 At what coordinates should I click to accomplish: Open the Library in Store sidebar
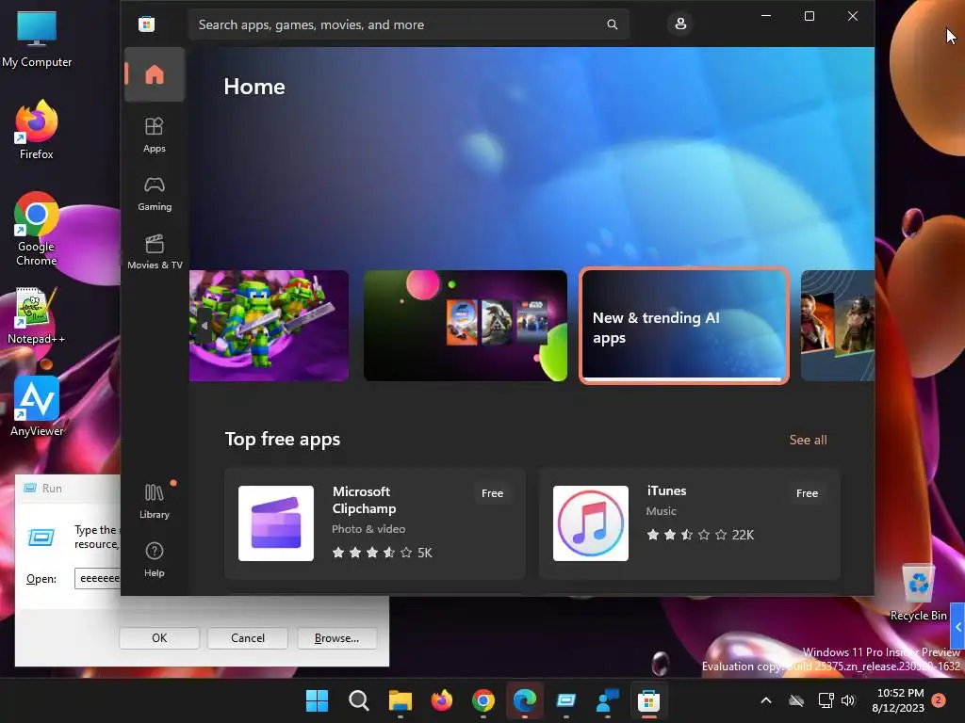pyautogui.click(x=155, y=501)
